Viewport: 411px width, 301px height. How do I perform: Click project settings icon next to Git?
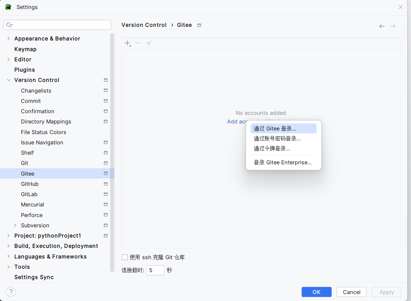[106, 163]
